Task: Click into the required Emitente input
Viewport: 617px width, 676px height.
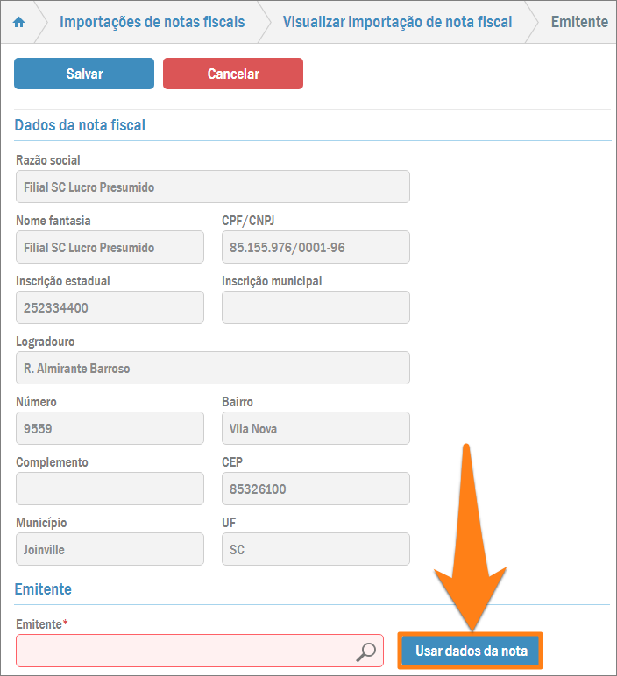Action: (x=184, y=651)
